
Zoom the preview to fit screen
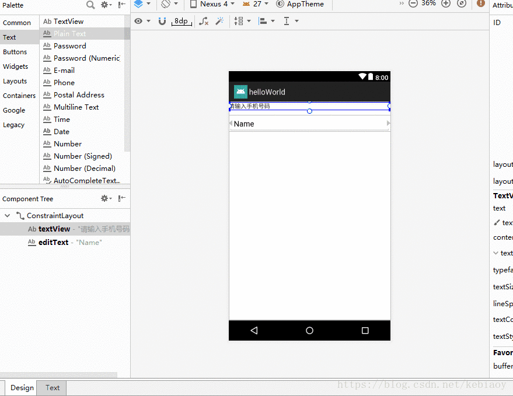[x=462, y=3]
